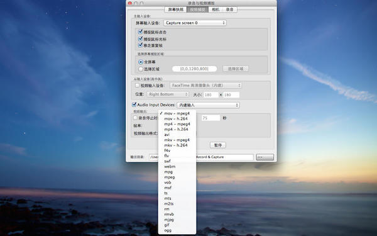
Task: Pick the mxf format option
Action: (x=177, y=188)
